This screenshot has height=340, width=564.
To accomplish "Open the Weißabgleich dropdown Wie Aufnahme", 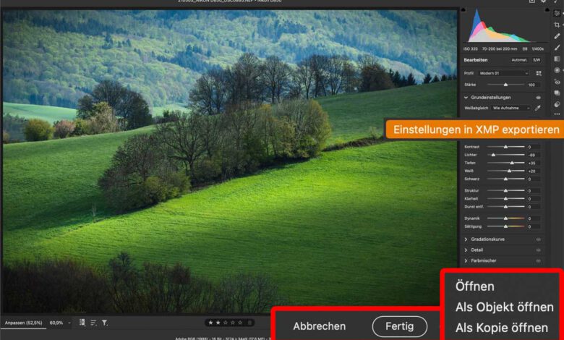I will click(511, 108).
